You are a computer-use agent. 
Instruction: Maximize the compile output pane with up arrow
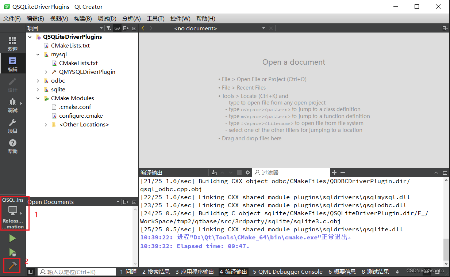tap(436, 172)
